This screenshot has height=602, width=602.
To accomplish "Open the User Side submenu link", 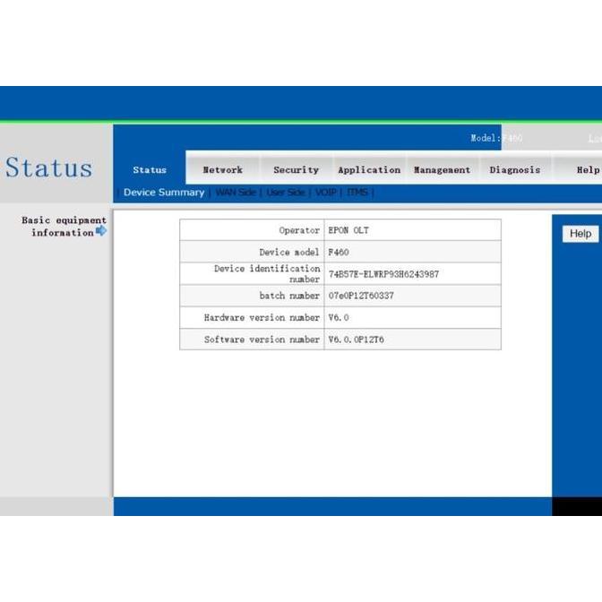I will tap(286, 193).
